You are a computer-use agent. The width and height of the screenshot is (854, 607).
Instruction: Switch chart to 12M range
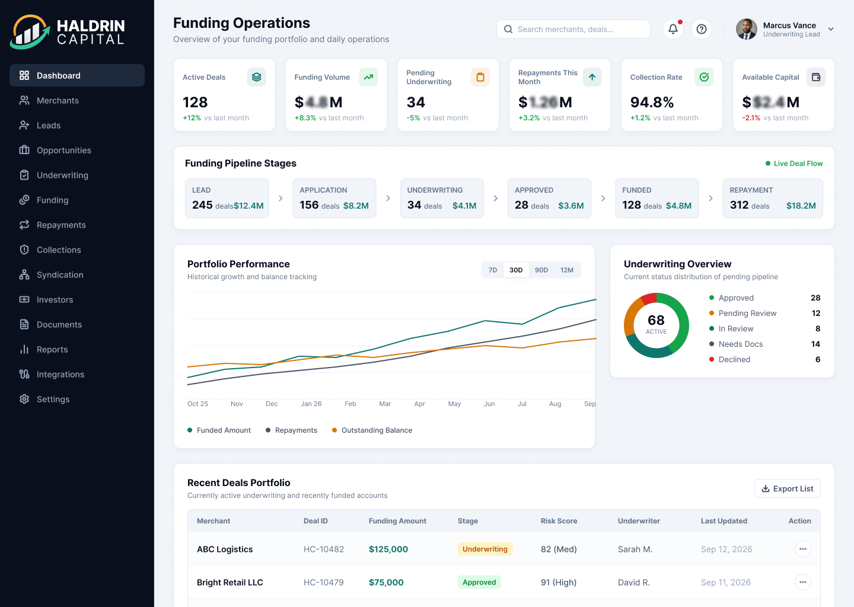tap(567, 270)
